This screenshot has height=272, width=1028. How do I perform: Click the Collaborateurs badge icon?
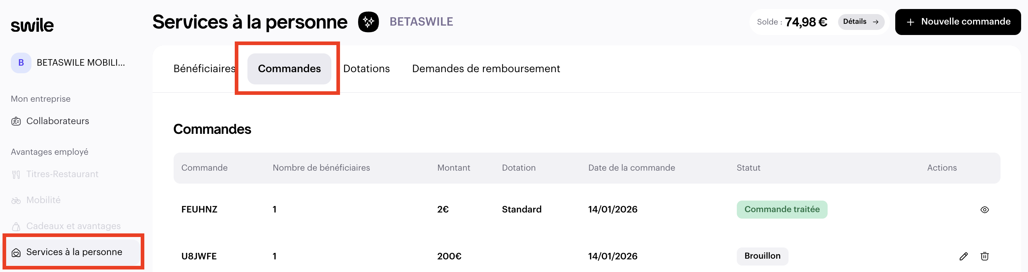[16, 121]
